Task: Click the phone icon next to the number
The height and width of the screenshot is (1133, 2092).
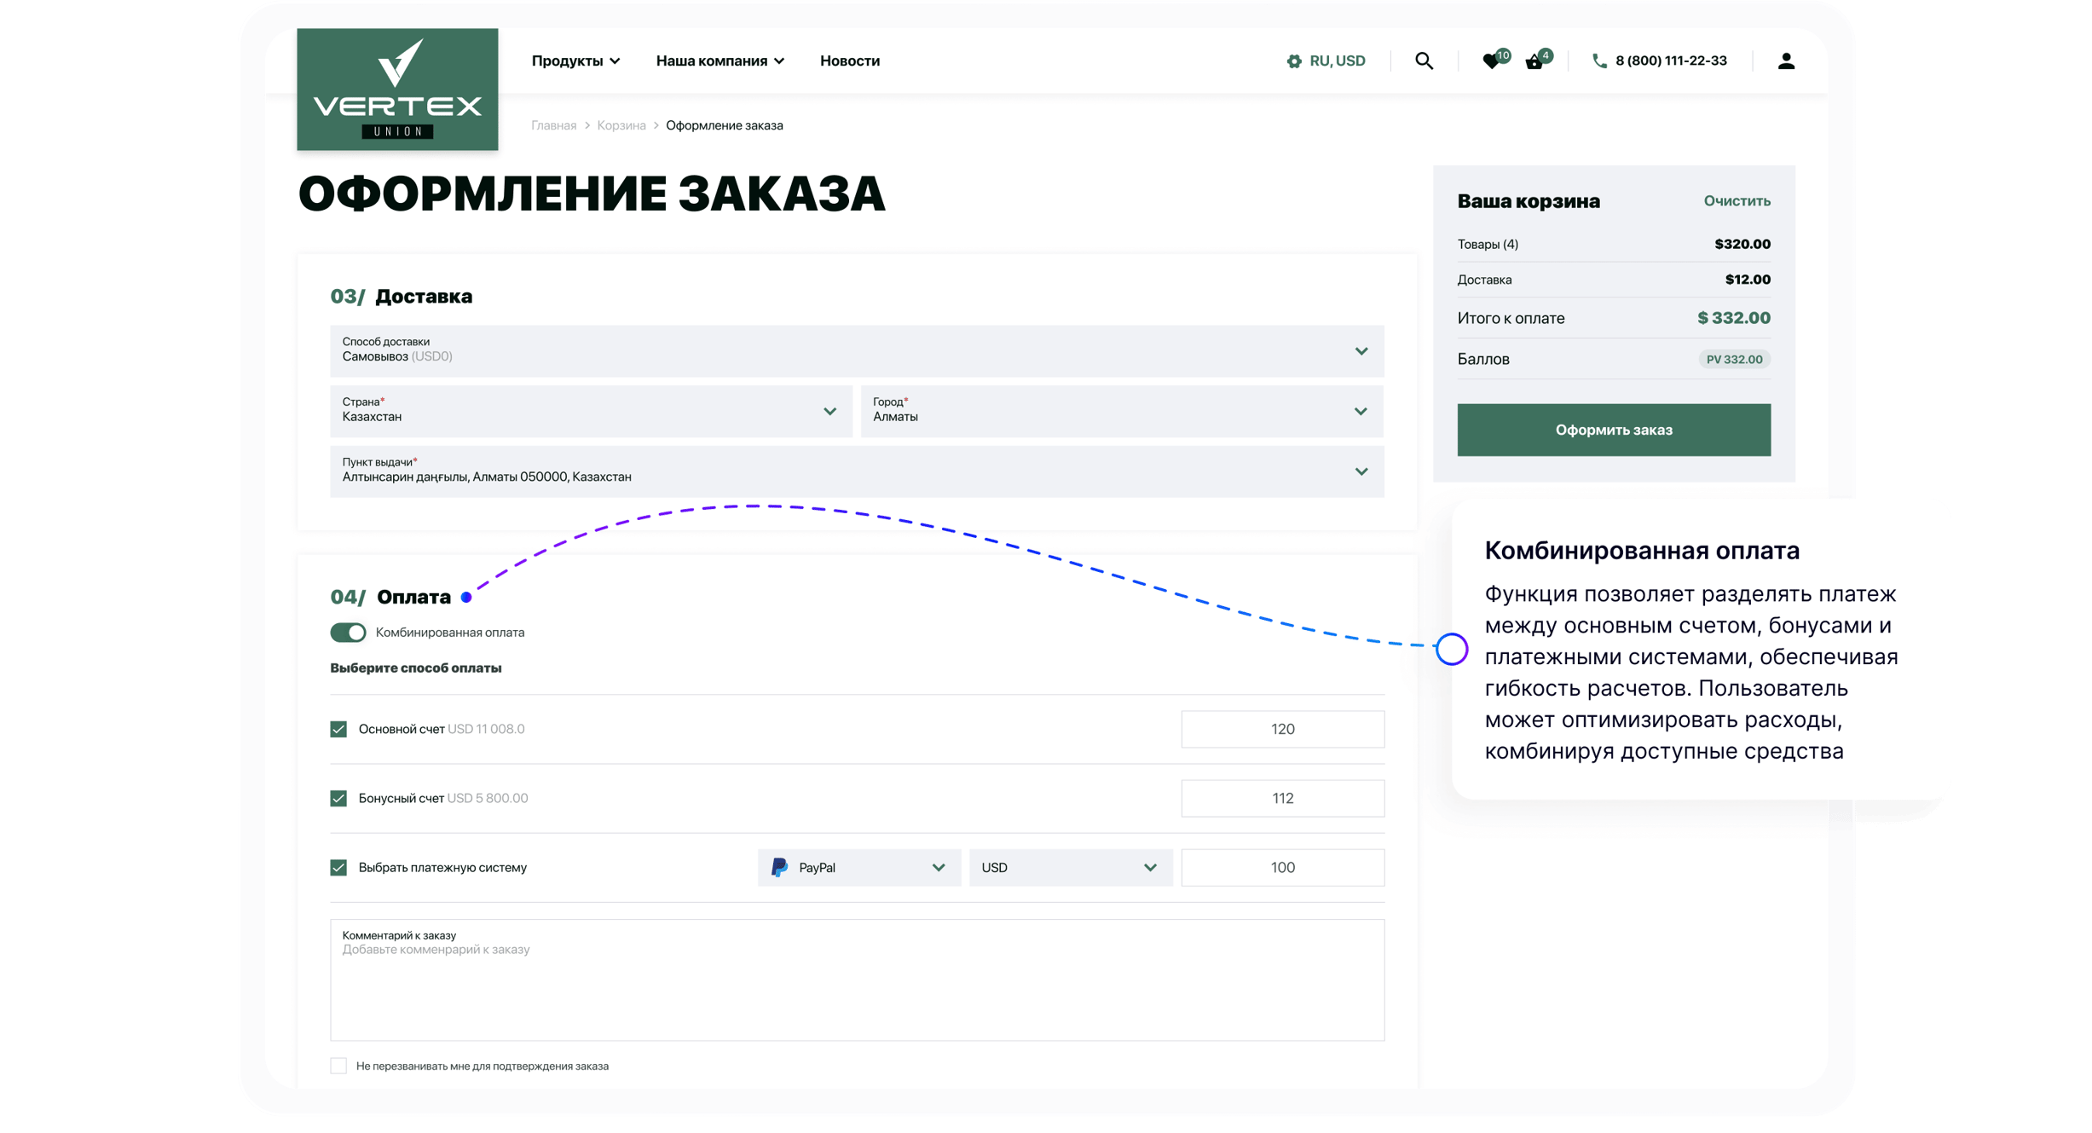Action: (x=1598, y=61)
